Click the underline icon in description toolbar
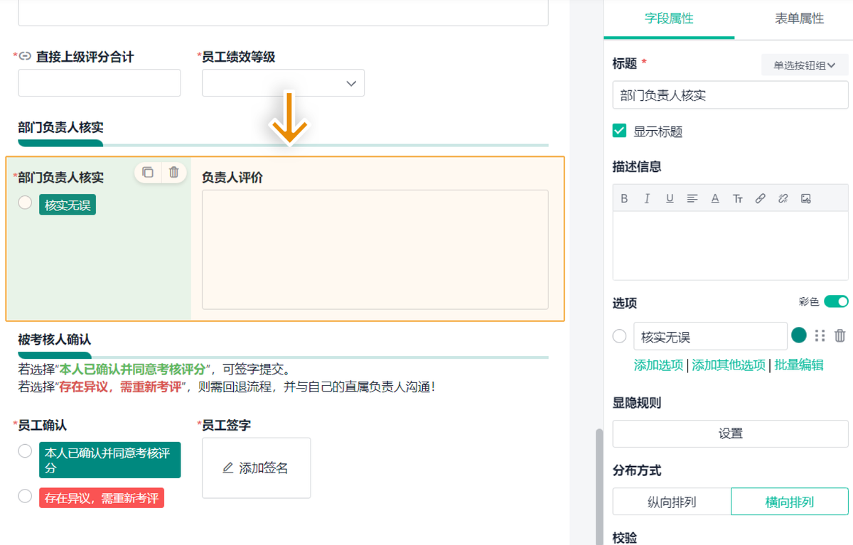The width and height of the screenshot is (853, 545). (670, 199)
